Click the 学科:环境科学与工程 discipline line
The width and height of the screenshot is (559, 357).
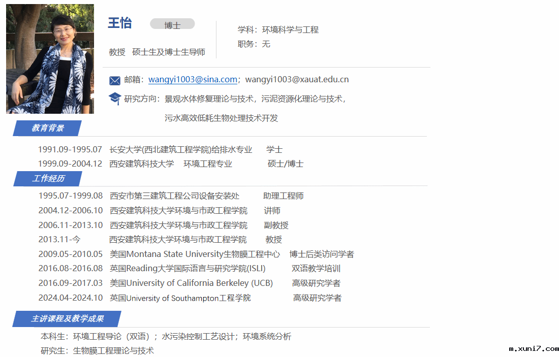tap(278, 30)
